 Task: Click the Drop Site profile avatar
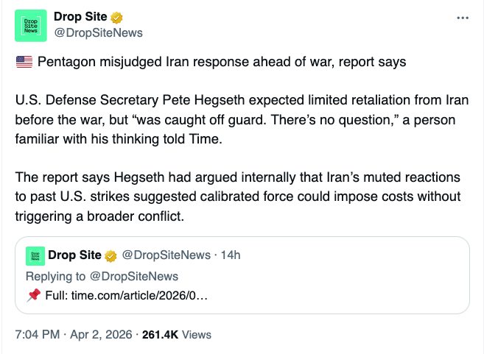pyautogui.click(x=30, y=25)
